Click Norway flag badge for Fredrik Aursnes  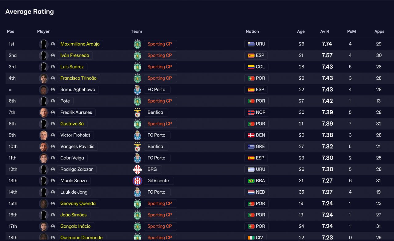pos(256,112)
